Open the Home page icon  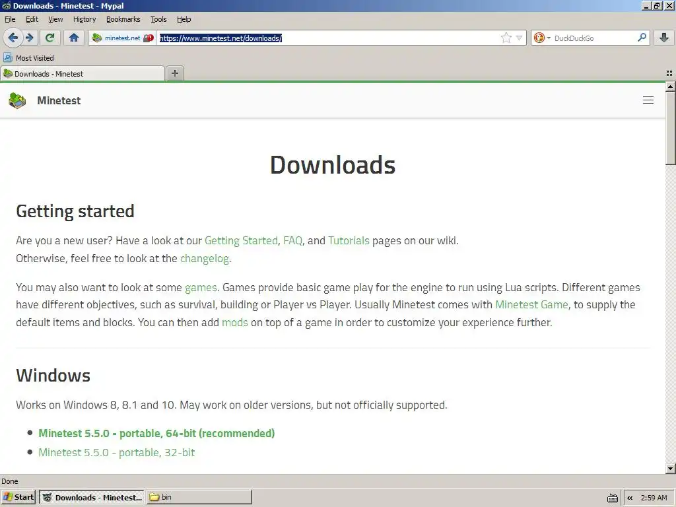pyautogui.click(x=74, y=38)
